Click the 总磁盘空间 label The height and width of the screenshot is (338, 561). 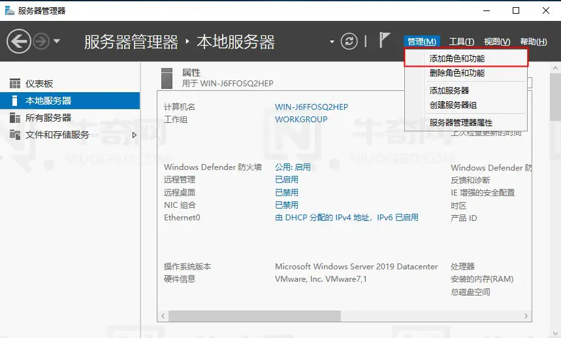coord(470,292)
